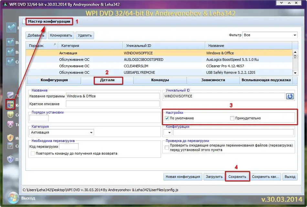Click the notepad icon in left sidebar
This screenshot has height=207, width=307.
click(10, 146)
